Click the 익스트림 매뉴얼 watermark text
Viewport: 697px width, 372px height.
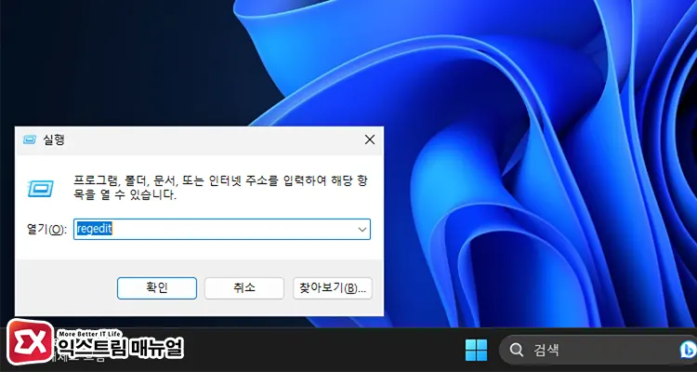pos(121,349)
